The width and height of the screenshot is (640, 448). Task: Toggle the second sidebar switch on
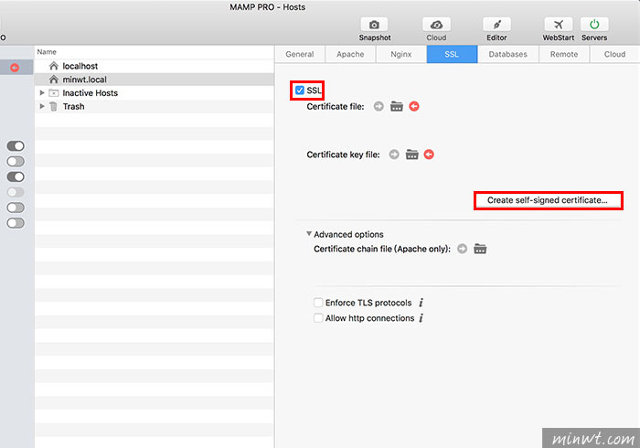click(16, 162)
